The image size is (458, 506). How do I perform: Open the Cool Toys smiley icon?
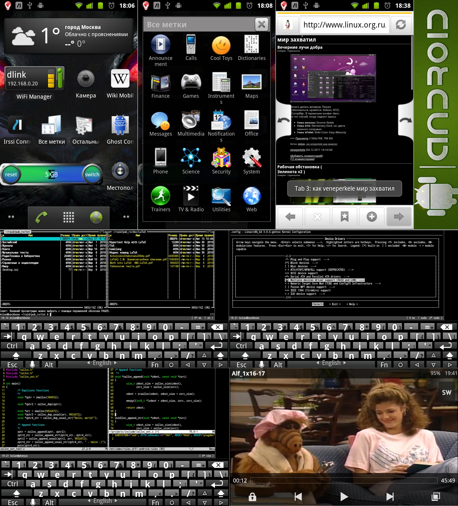(x=221, y=45)
